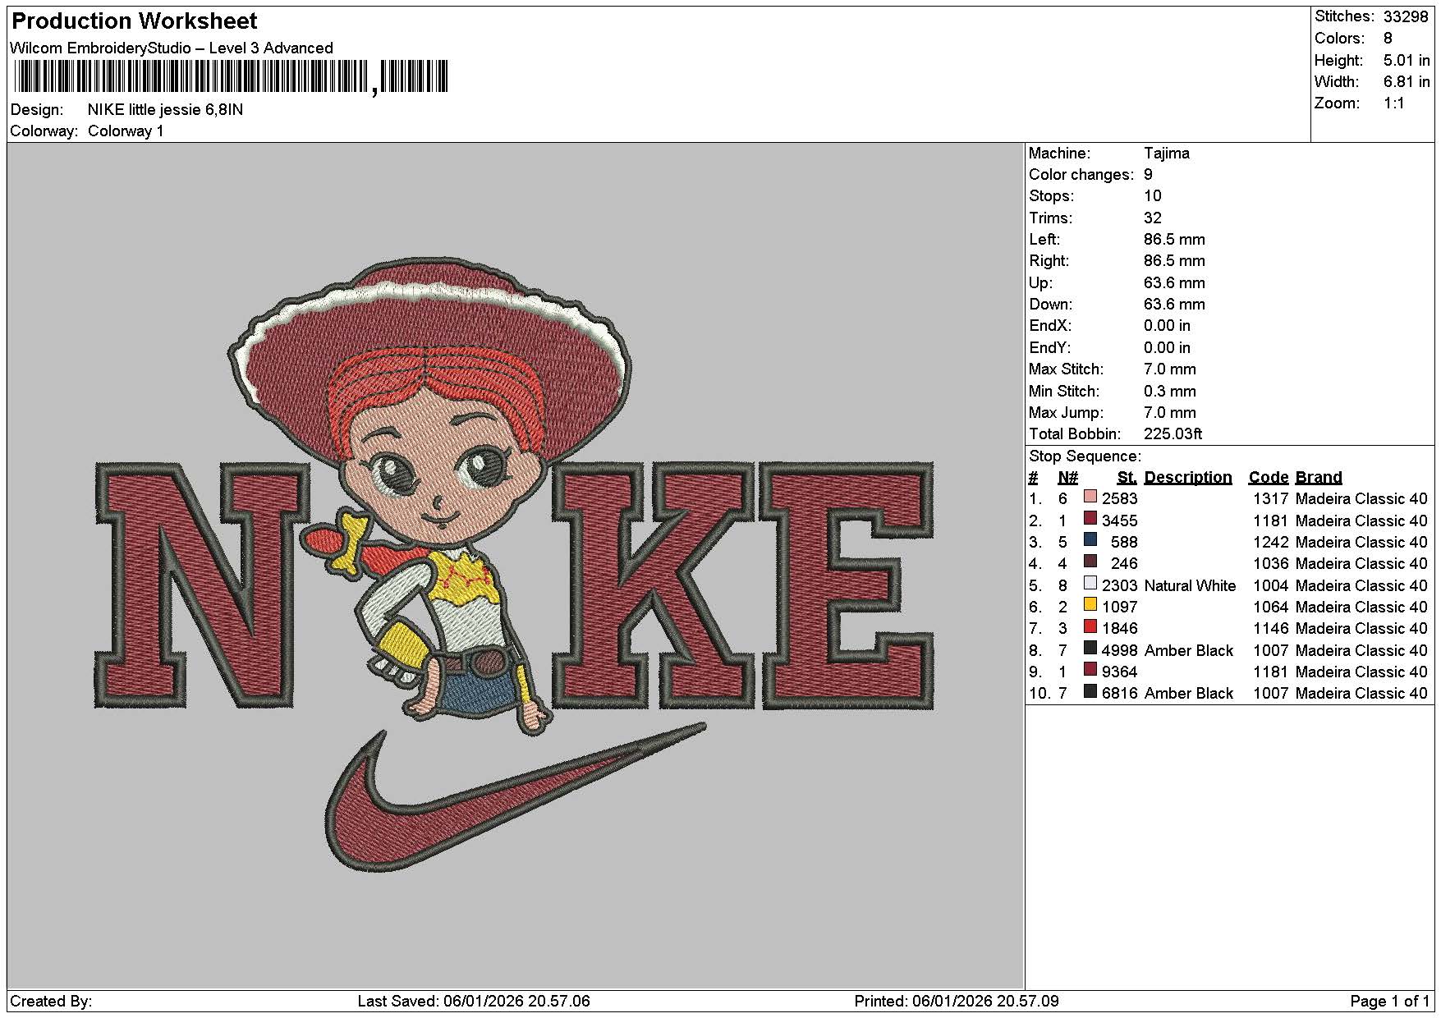
Task: Click the black swatch for stop 8
Action: tap(1090, 648)
